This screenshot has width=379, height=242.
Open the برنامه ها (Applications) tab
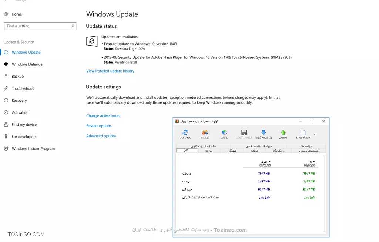[x=306, y=146]
